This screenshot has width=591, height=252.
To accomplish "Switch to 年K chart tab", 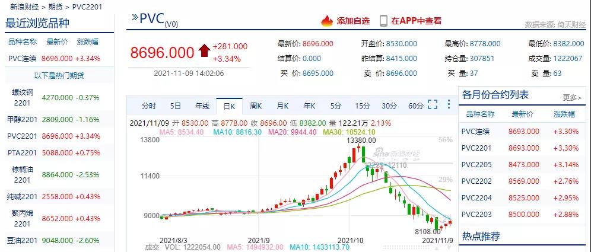I will pos(309,106).
